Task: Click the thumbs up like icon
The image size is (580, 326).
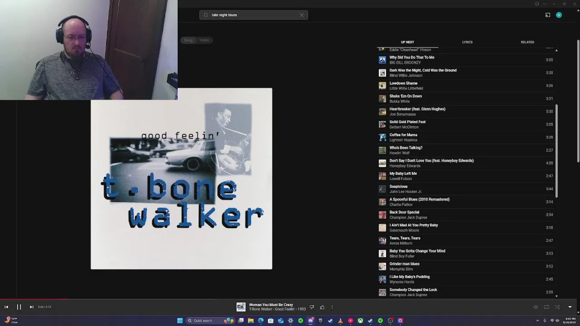Action: (x=322, y=307)
